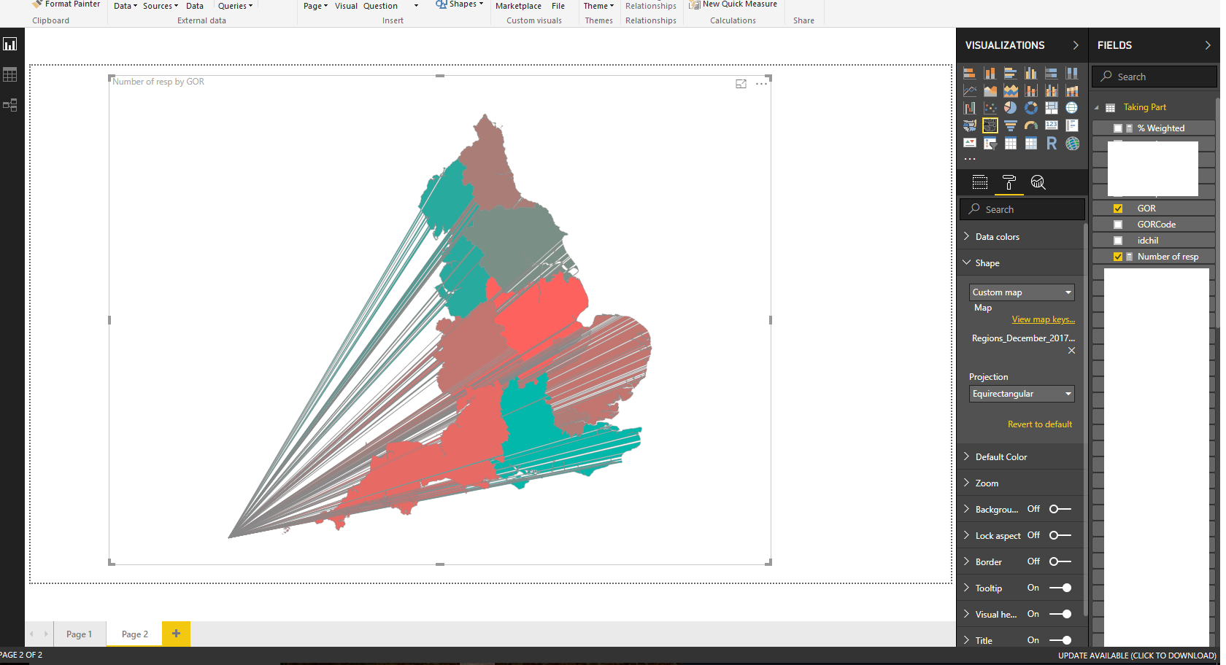
Task: Remove the Regions_December_2017 map file
Action: (x=1071, y=351)
